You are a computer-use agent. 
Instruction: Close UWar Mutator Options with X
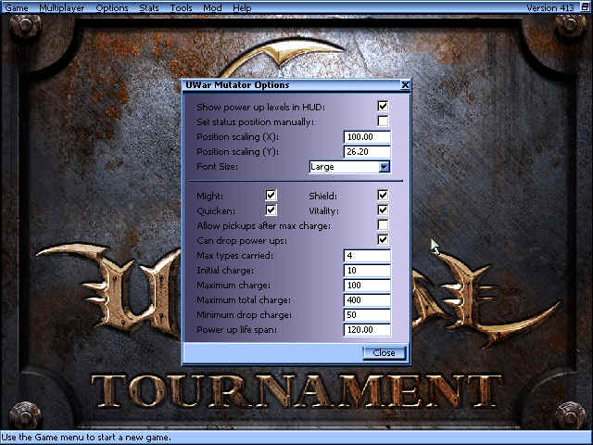[x=405, y=85]
